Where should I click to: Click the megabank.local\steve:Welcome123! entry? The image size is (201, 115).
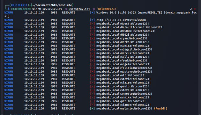pyautogui.click(x=123, y=90)
